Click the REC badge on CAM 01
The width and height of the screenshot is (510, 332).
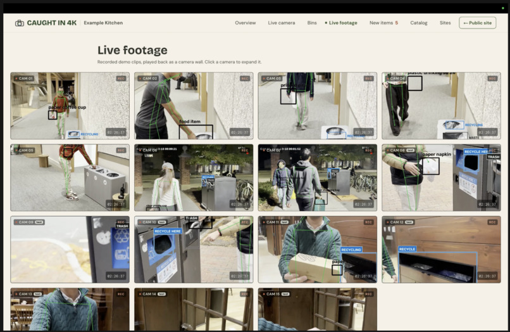[x=121, y=79]
